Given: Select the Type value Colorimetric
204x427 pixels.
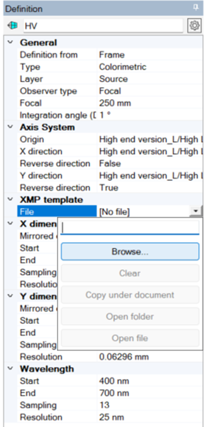Looking at the screenshot, I should click(123, 67).
